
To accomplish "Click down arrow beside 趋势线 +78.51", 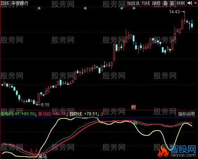I will (98, 114).
